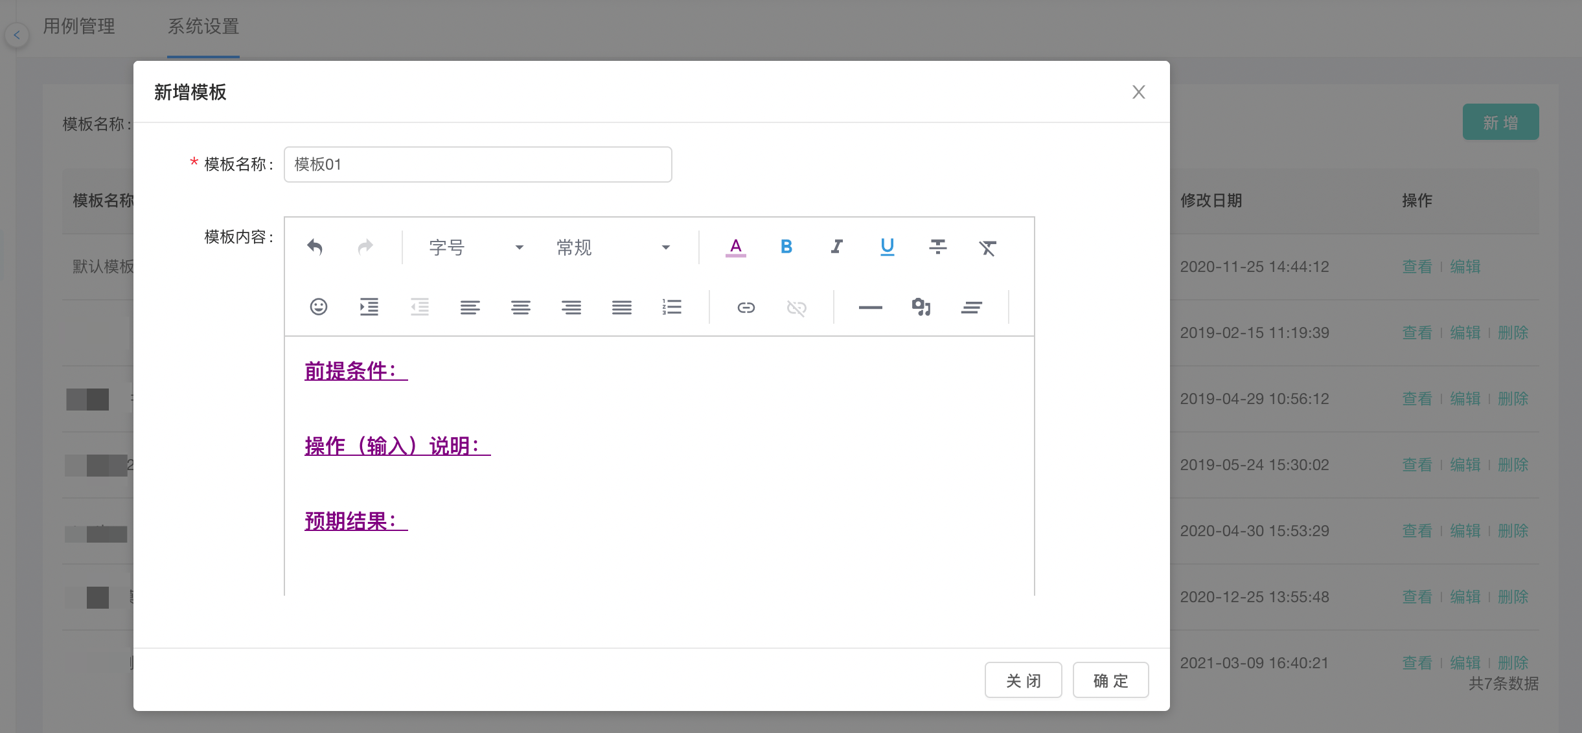The image size is (1582, 733).
Task: Insert a numbered list
Action: tap(672, 307)
